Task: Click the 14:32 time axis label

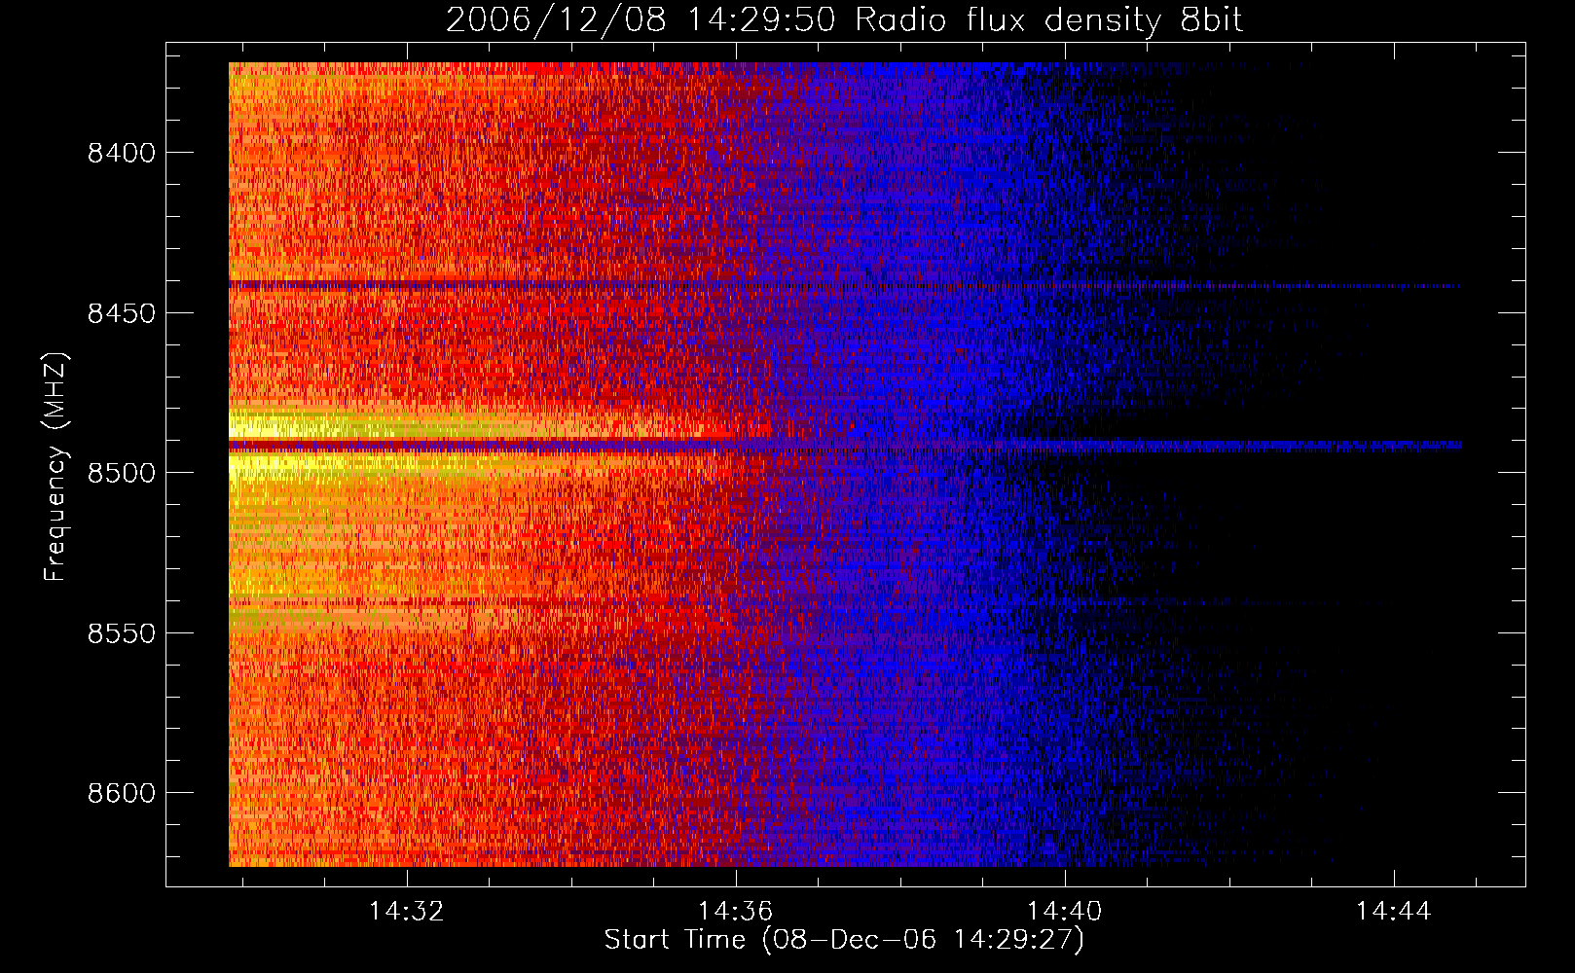Action: click(x=406, y=911)
